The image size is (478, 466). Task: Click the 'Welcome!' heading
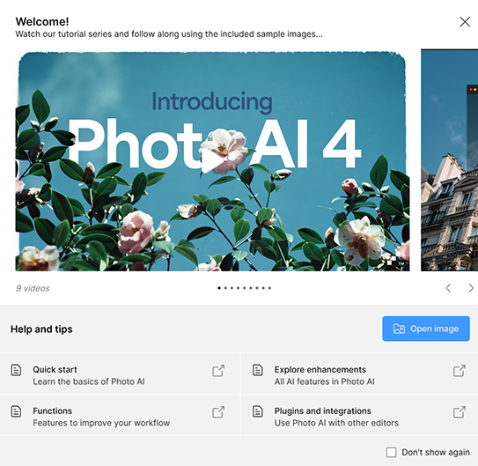pos(42,22)
